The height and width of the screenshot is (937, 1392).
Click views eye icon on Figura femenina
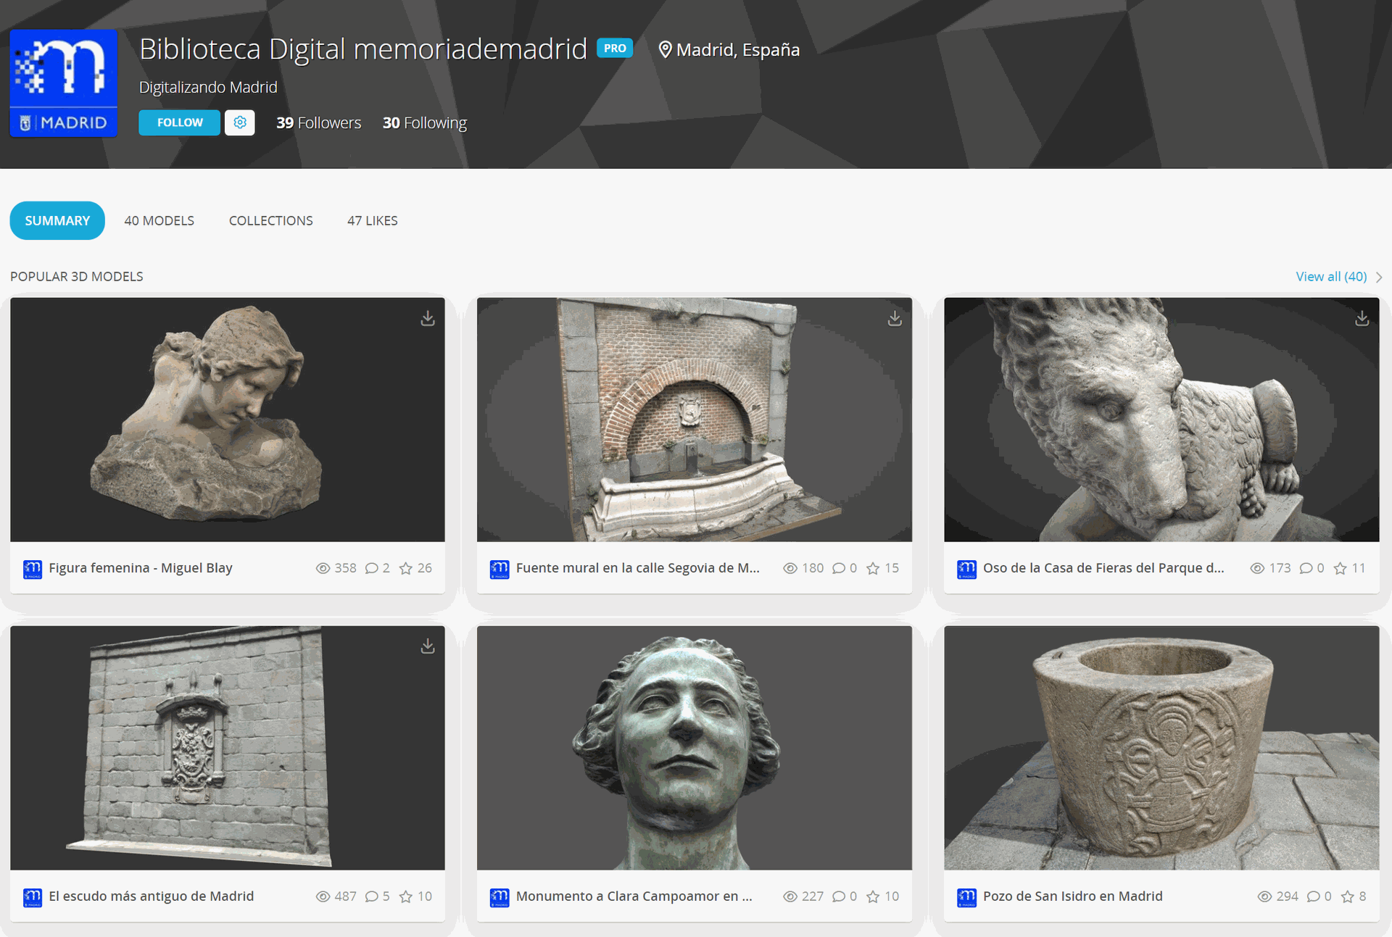pyautogui.click(x=323, y=568)
